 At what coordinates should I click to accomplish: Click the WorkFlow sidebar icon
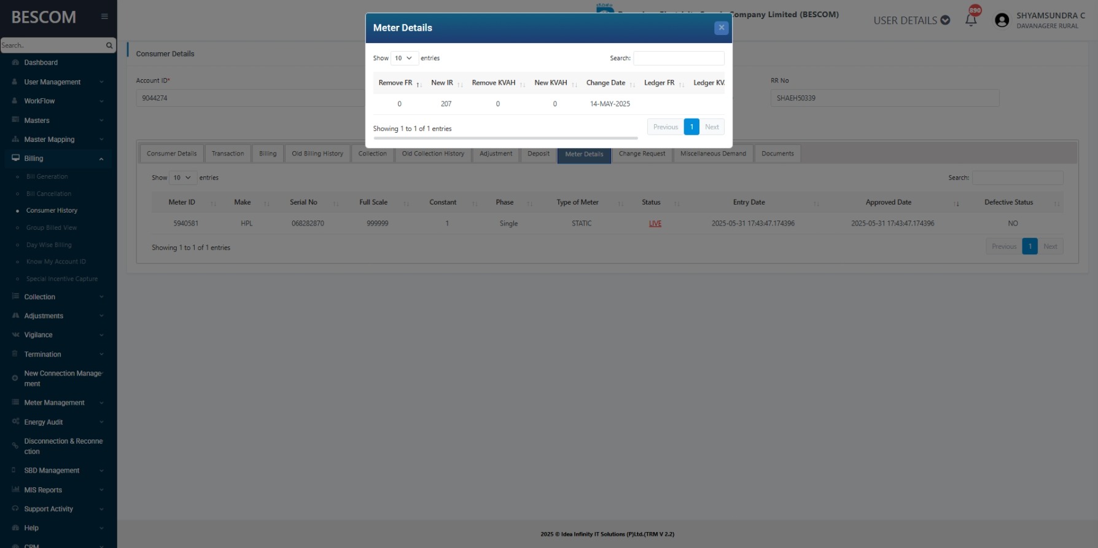(15, 101)
